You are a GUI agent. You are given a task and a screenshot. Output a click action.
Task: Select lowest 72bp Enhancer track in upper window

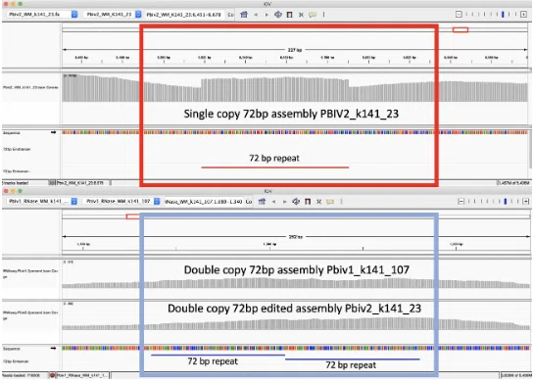(x=17, y=171)
